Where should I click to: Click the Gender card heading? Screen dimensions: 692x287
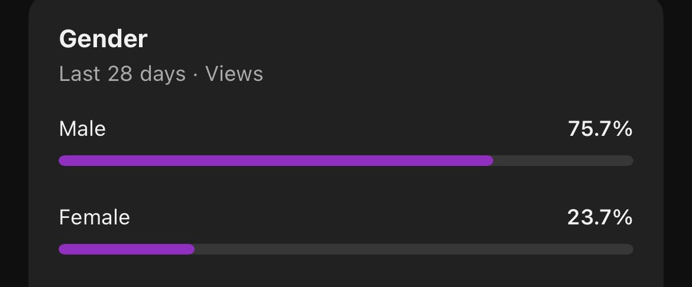[x=103, y=39]
